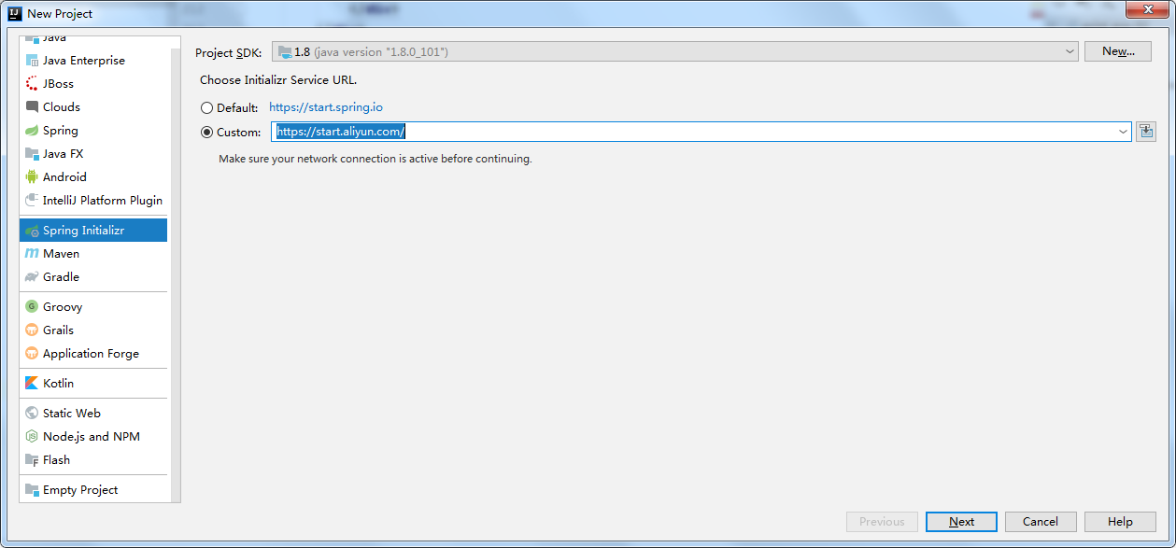Click the 'Choose Initializr Service URL.' text
The image size is (1176, 548).
[x=278, y=80]
